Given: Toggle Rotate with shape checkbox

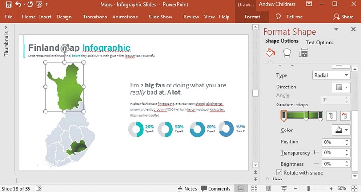Looking at the screenshot, I should click(x=279, y=173).
